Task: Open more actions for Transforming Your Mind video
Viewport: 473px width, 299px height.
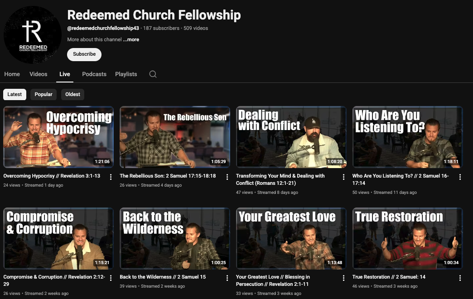Action: click(x=343, y=177)
